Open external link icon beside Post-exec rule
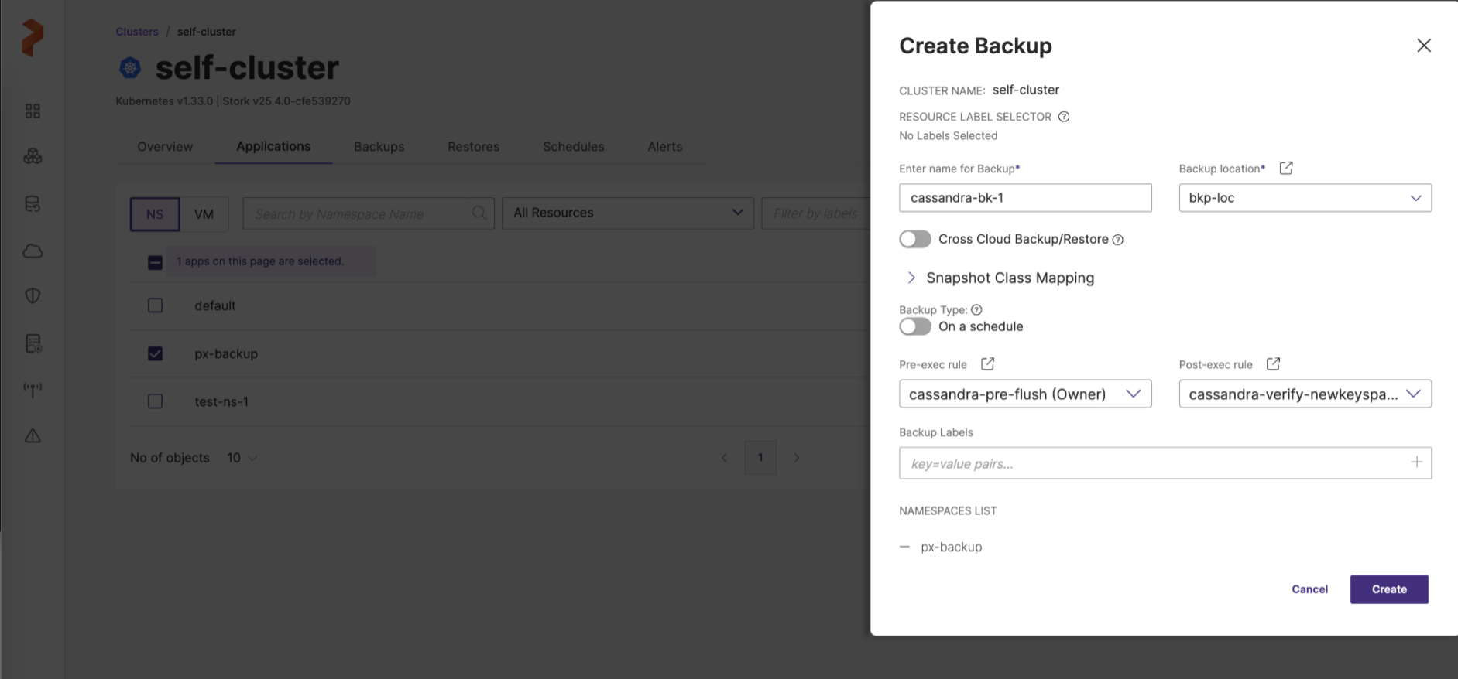 [x=1273, y=364]
